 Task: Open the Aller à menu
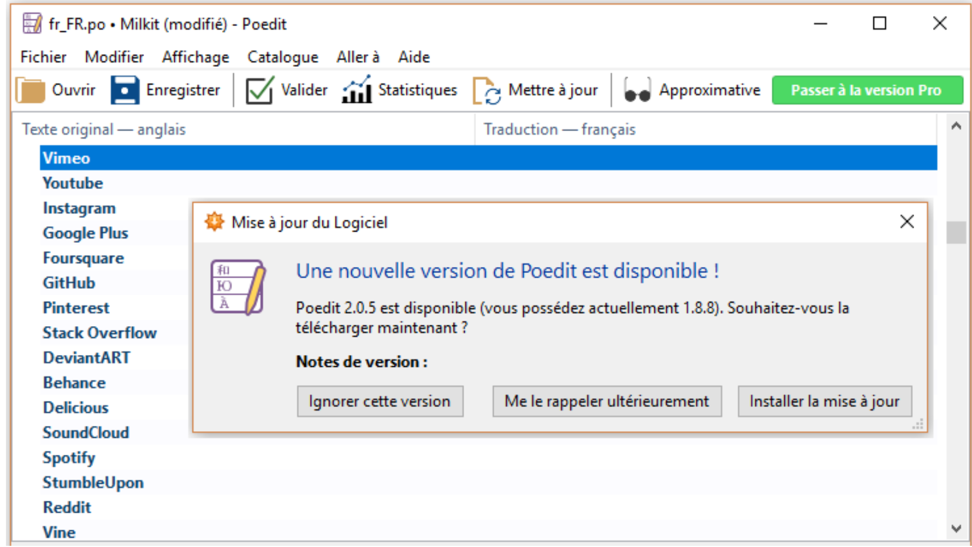point(358,57)
